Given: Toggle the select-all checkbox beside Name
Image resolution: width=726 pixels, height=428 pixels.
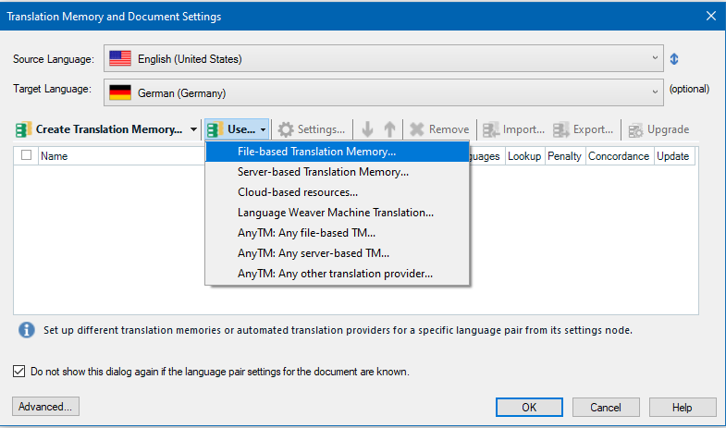Looking at the screenshot, I should pyautogui.click(x=27, y=155).
